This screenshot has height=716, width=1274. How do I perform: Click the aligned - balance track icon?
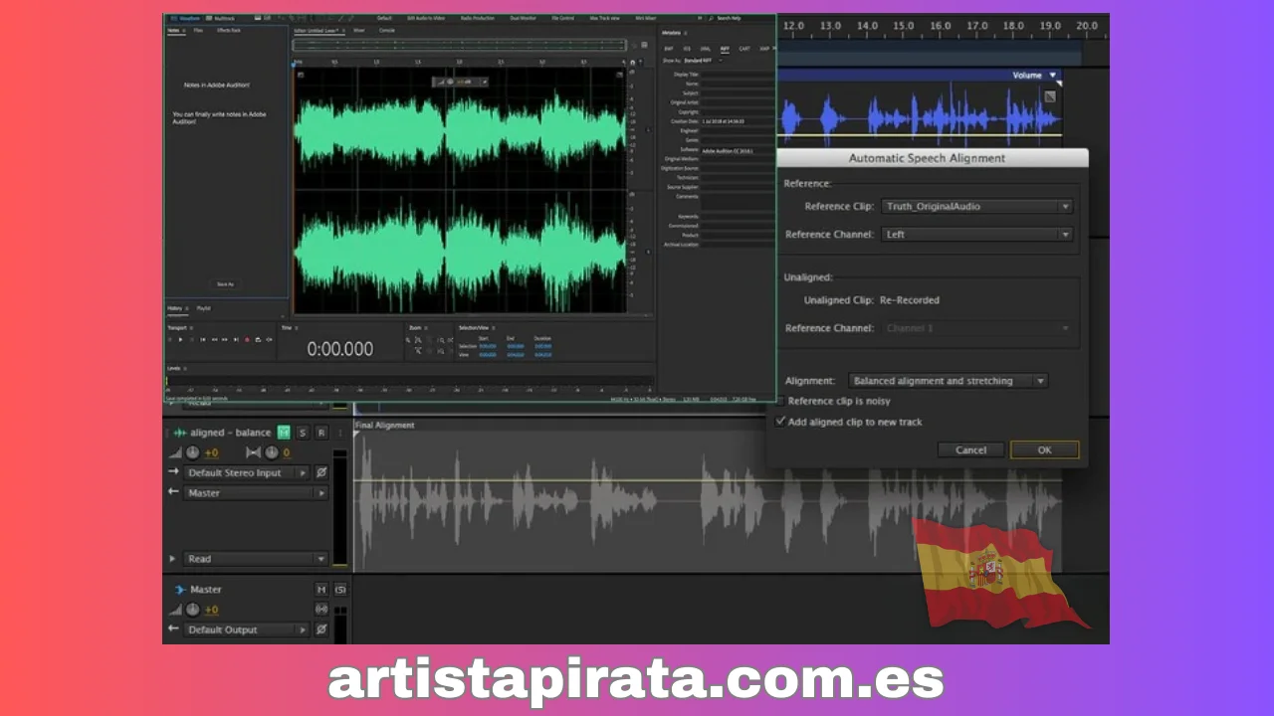180,433
